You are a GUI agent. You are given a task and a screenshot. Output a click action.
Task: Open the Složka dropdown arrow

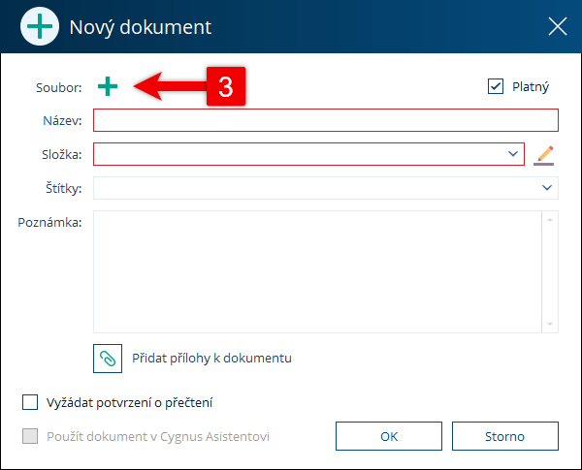(513, 153)
